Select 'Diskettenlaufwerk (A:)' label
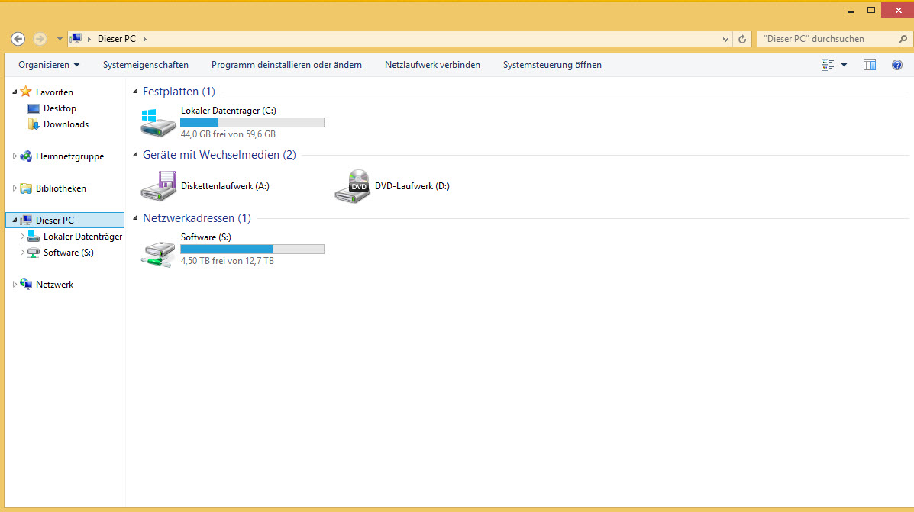914x512 pixels. pyautogui.click(x=225, y=186)
